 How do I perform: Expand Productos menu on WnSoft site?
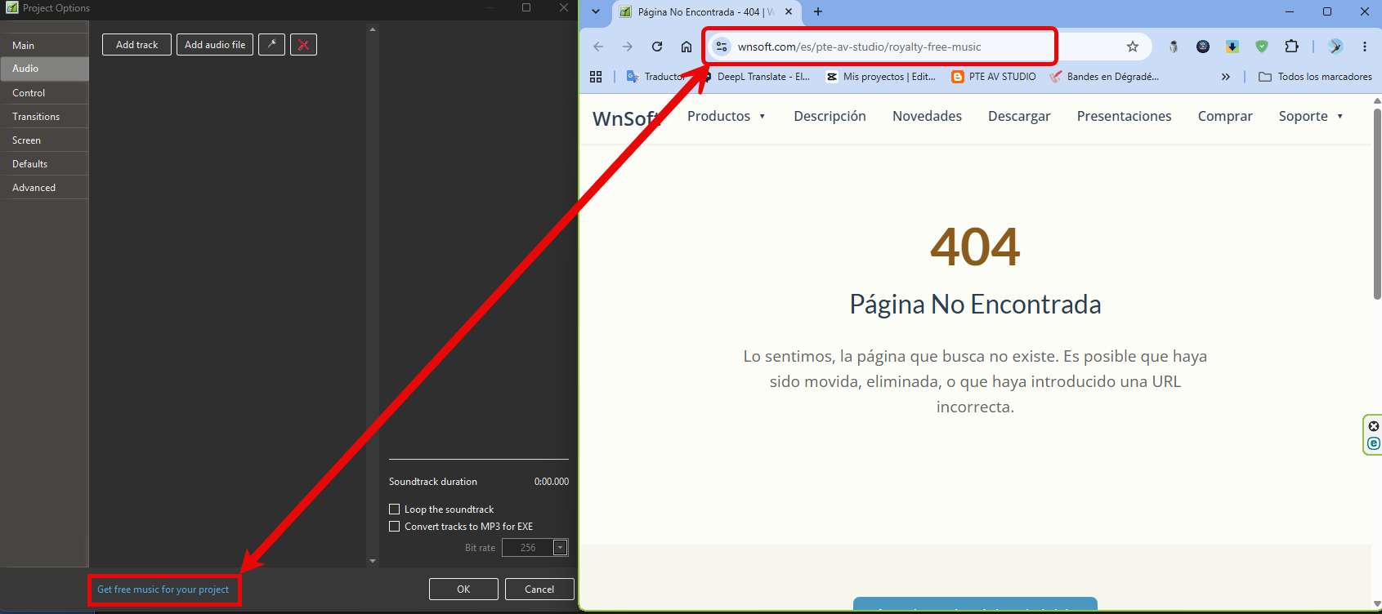[x=726, y=116]
